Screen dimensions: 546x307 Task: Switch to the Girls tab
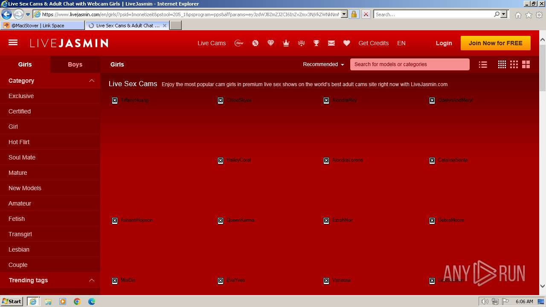25,64
